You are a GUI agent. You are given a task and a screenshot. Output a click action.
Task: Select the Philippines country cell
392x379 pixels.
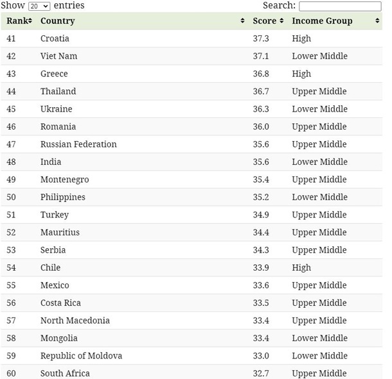[x=63, y=197]
